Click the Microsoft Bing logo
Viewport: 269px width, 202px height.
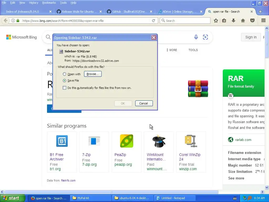point(22,37)
